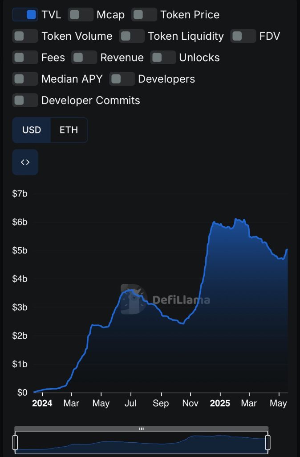This screenshot has width=300, height=457.
Task: Open the embed code button
Action: point(25,162)
